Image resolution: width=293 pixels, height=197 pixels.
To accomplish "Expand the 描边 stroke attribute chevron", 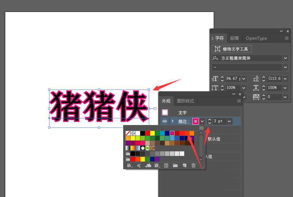I will tap(173, 121).
